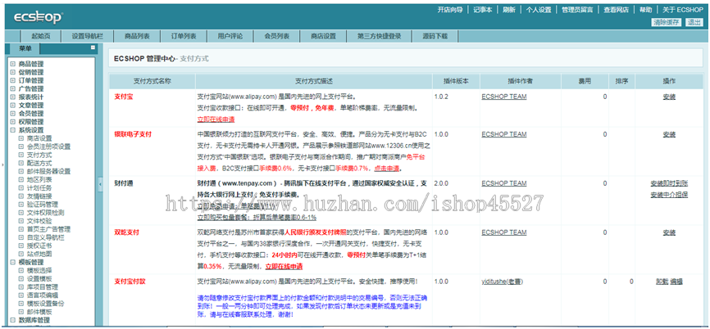This screenshot has width=710, height=329.
Task: Open 语言项编辑 in the sidebar
Action: tap(42, 295)
